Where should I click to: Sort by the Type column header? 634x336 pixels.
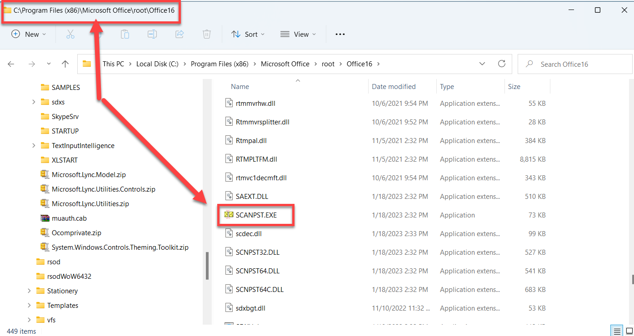click(x=447, y=86)
